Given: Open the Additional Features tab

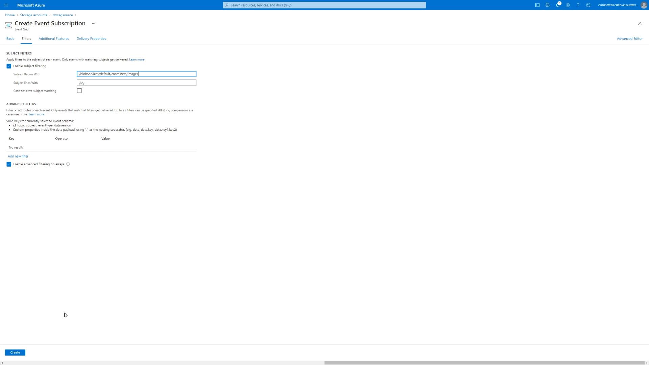Looking at the screenshot, I should 54,39.
